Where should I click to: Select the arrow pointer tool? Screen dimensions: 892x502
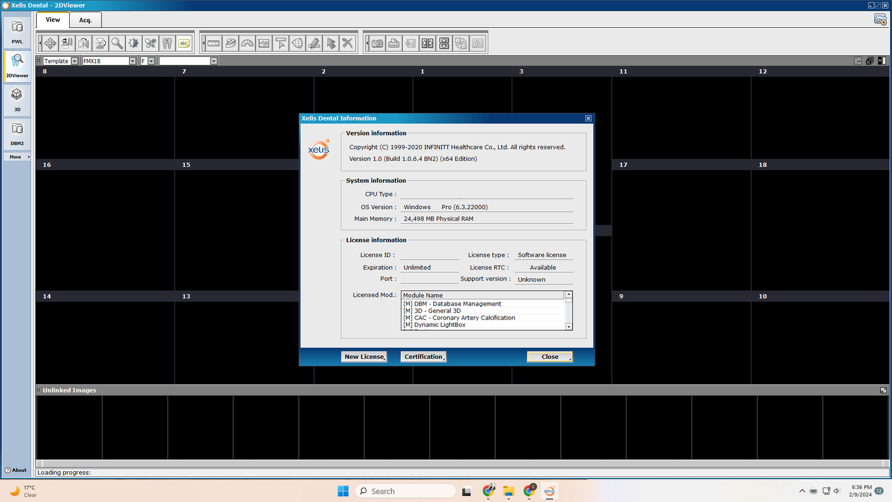point(331,43)
